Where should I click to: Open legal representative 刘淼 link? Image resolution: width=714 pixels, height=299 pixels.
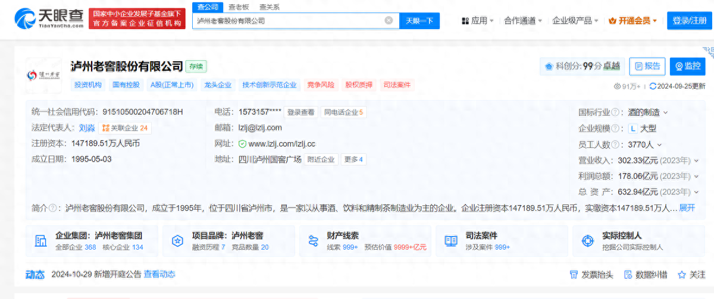[87, 128]
